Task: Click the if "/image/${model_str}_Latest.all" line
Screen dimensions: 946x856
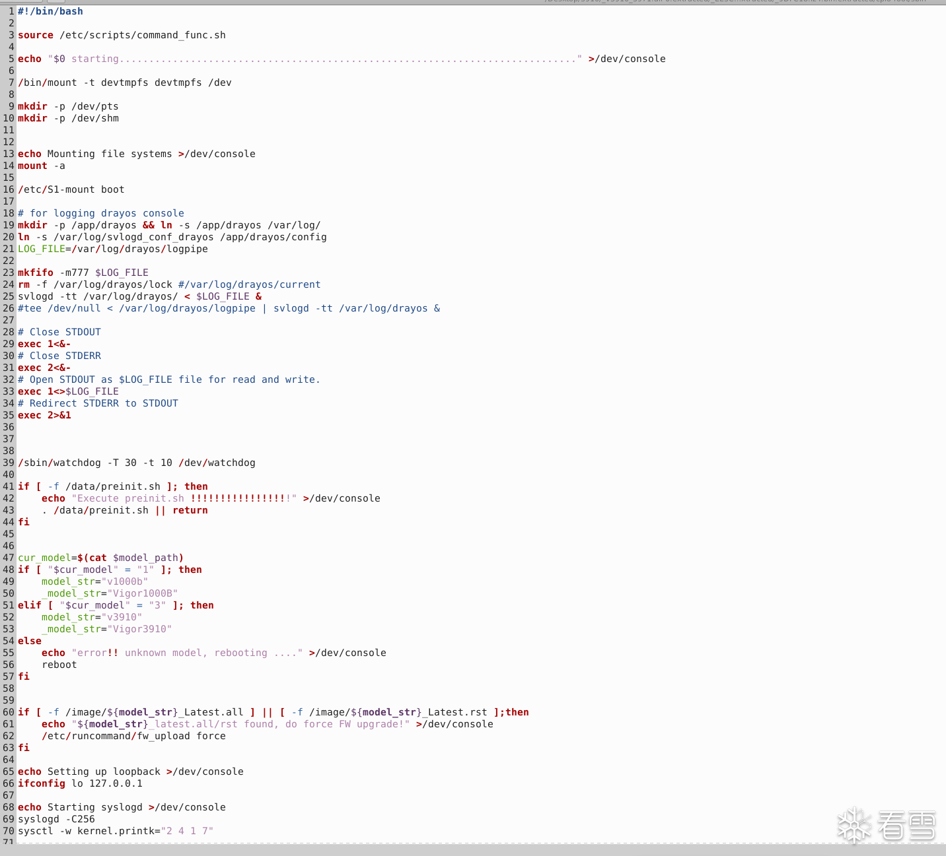Action: 273,712
